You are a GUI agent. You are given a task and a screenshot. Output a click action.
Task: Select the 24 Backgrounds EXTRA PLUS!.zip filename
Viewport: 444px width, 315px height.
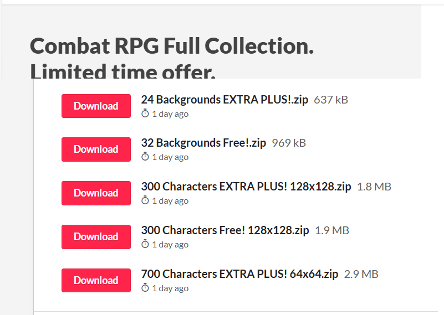224,100
